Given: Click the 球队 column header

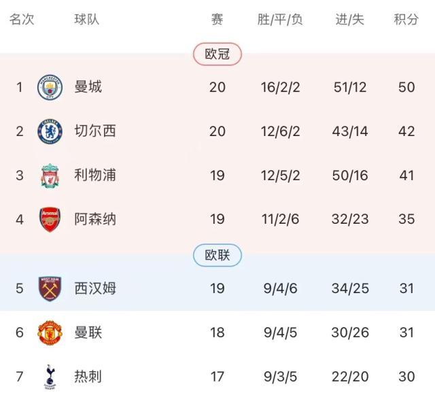Looking at the screenshot, I should coord(87,20).
